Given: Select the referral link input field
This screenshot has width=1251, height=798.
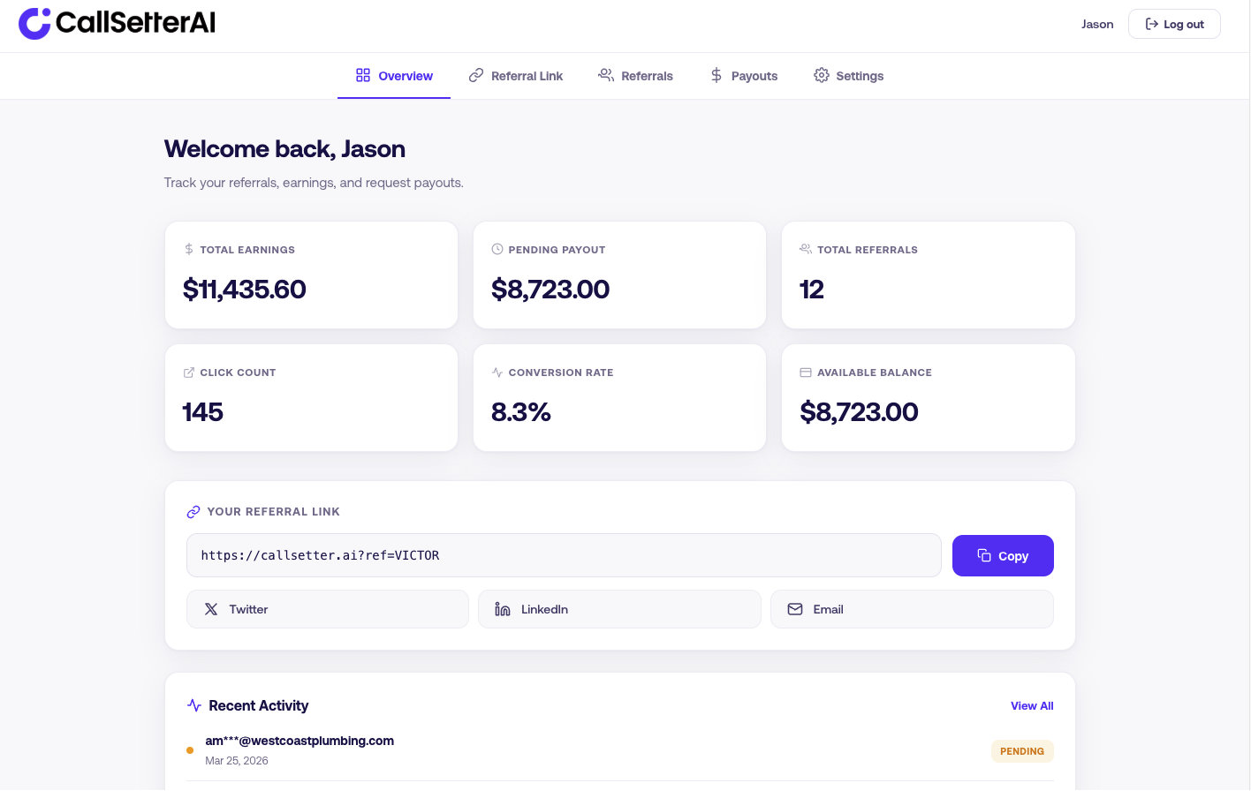Looking at the screenshot, I should (x=564, y=555).
